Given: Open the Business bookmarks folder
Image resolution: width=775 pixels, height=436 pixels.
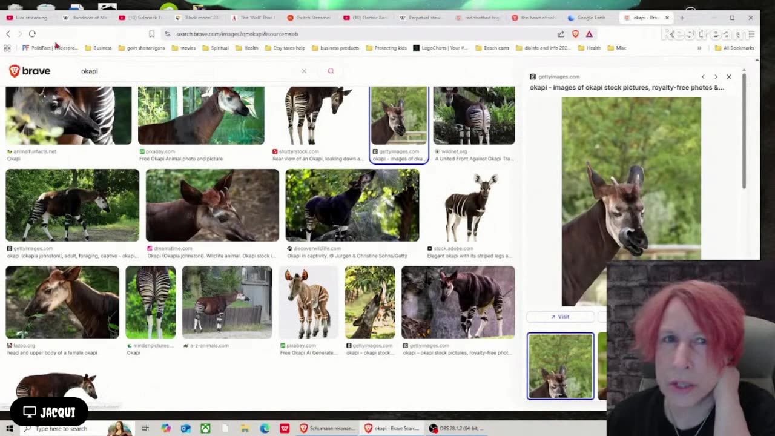Looking at the screenshot, I should click(98, 48).
